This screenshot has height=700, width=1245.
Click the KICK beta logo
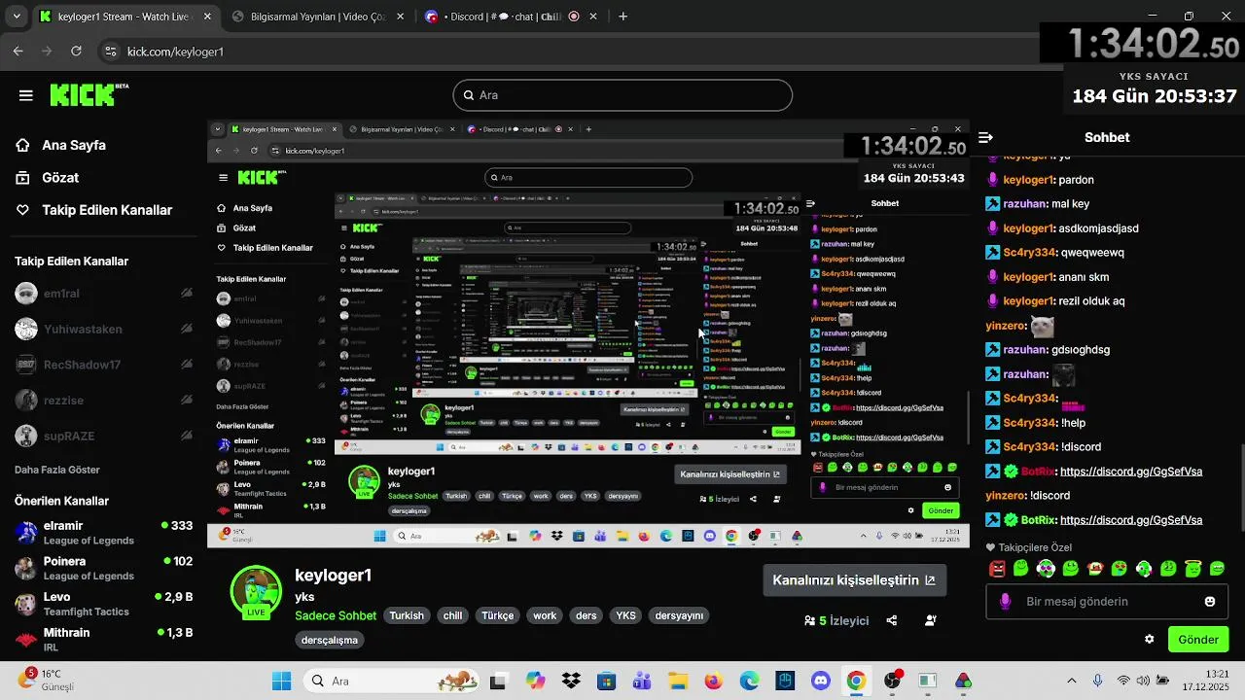click(x=89, y=94)
